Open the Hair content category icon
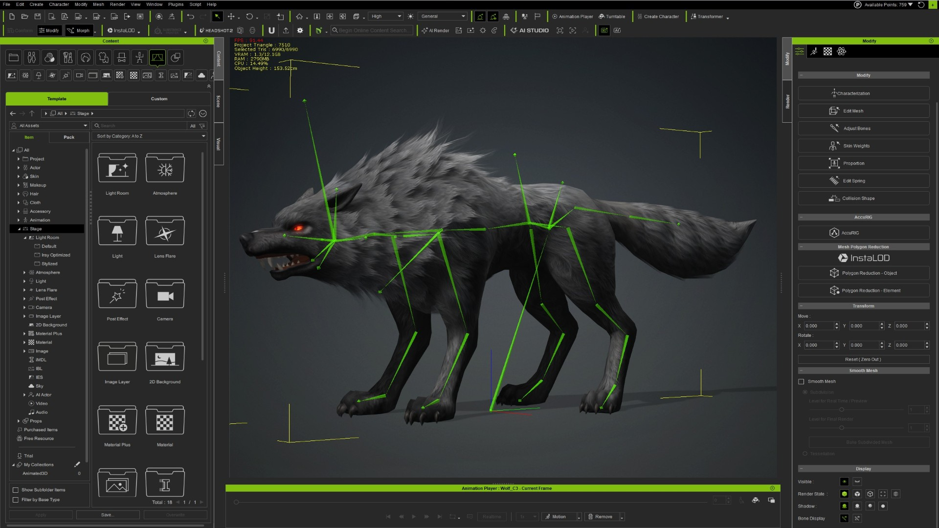 [86, 58]
